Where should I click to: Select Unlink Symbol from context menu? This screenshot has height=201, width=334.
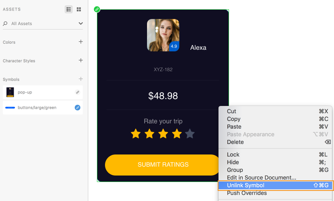(246, 185)
